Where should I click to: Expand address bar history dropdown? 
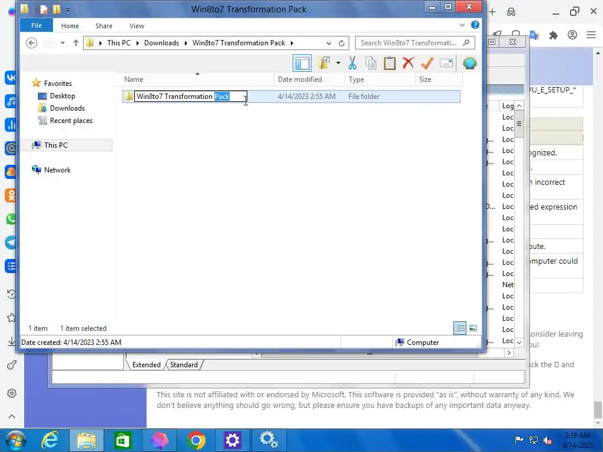click(x=329, y=43)
